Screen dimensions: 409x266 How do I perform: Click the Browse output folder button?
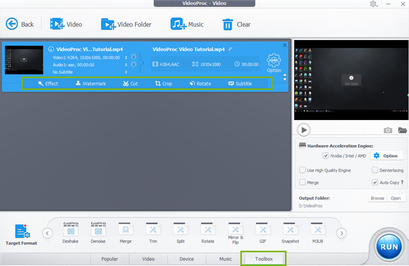[376, 198]
